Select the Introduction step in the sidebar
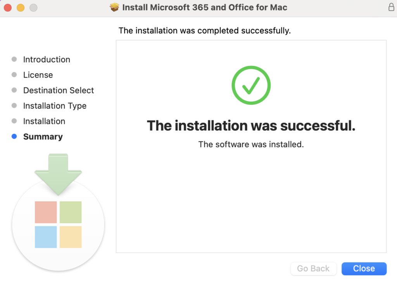This screenshot has width=397, height=281. coord(47,59)
